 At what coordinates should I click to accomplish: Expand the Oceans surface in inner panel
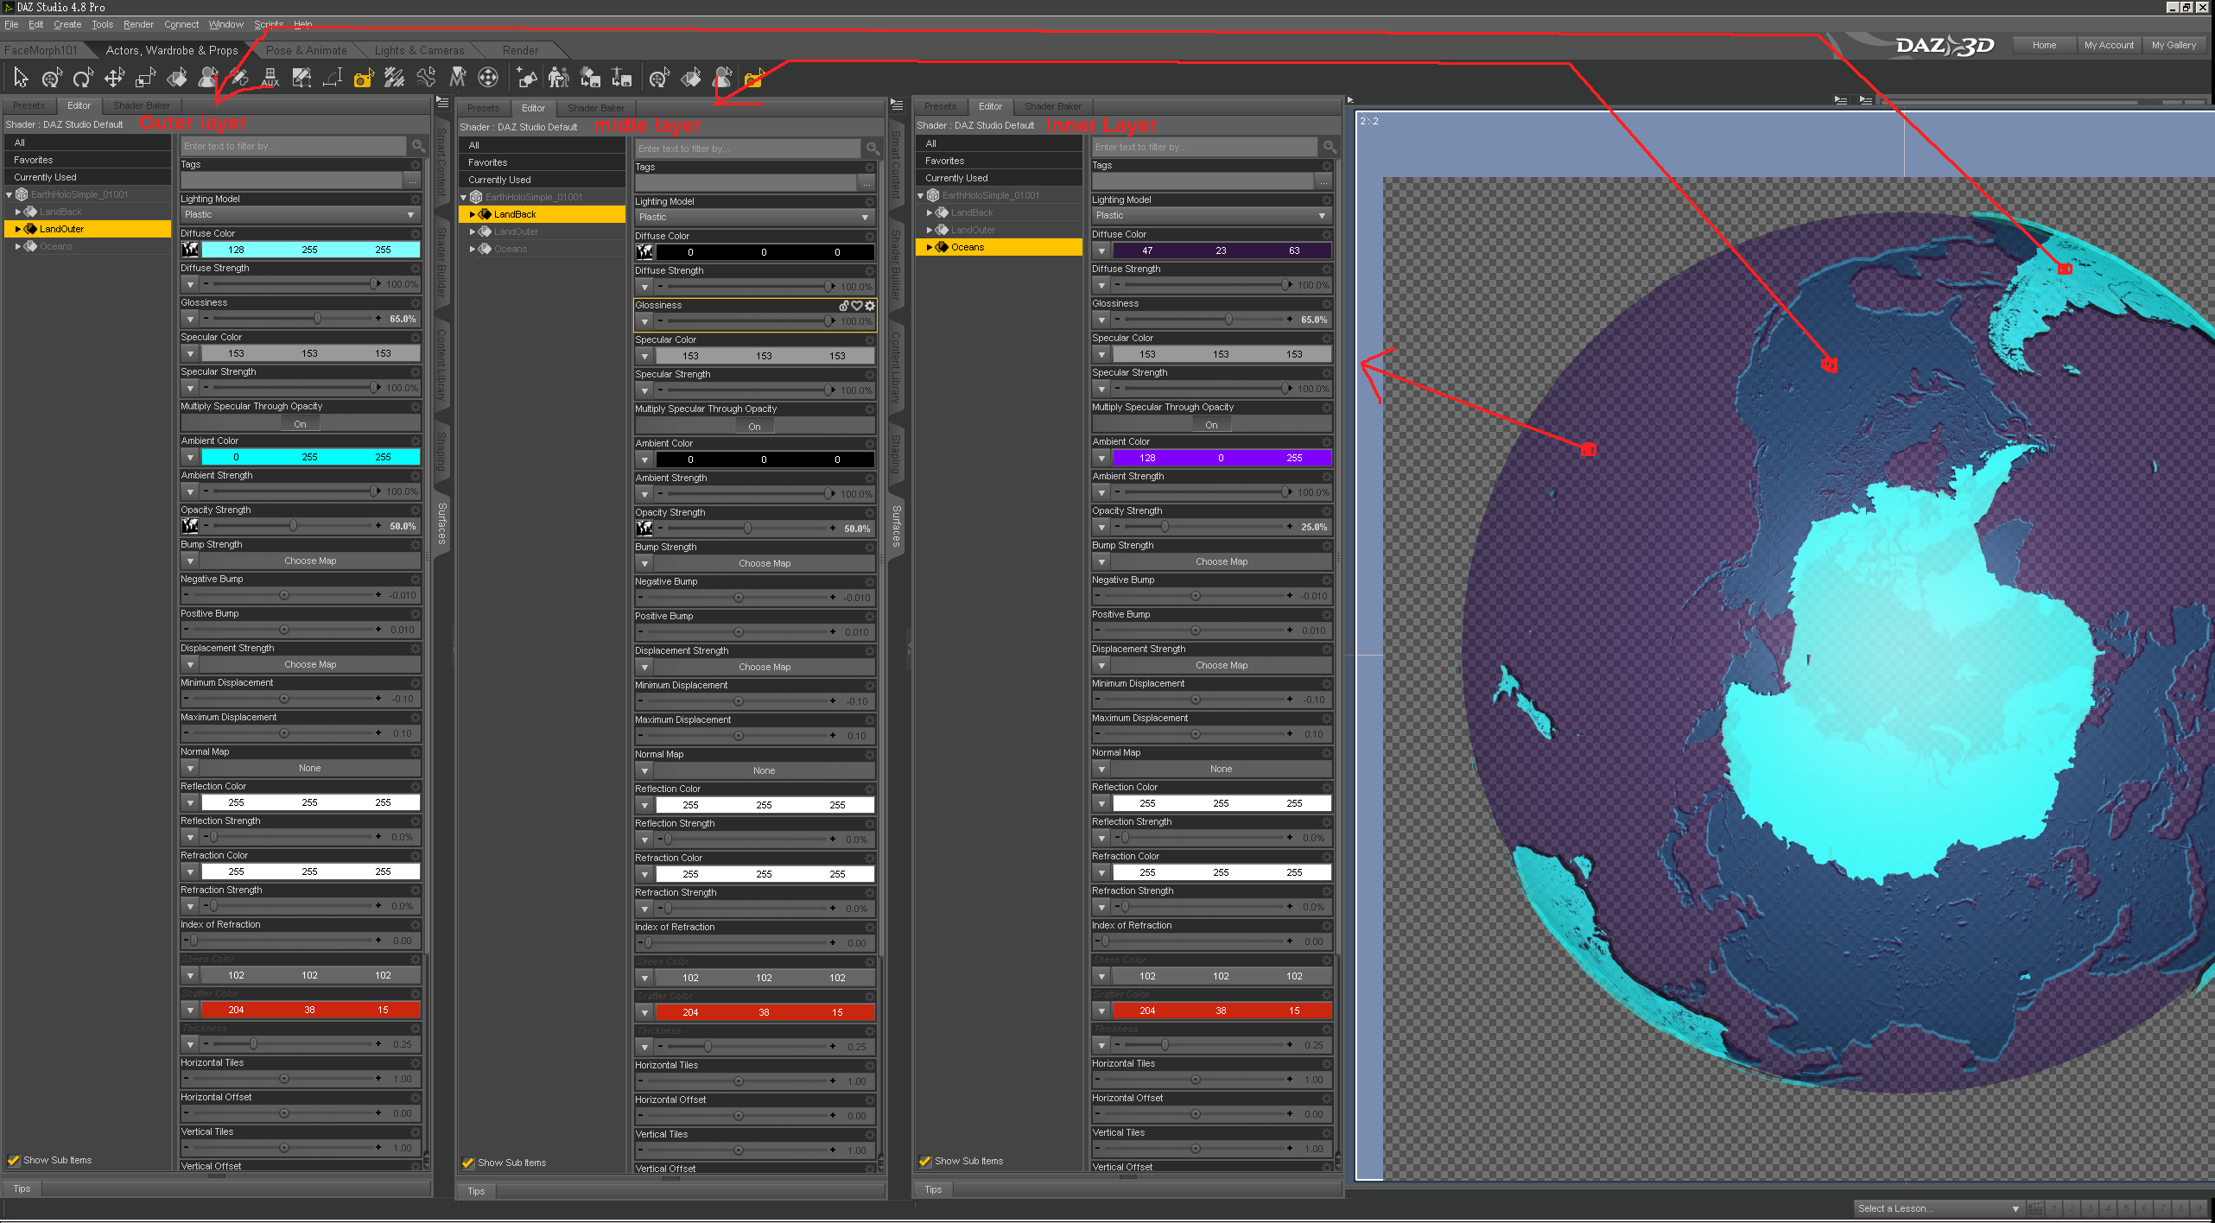[929, 247]
